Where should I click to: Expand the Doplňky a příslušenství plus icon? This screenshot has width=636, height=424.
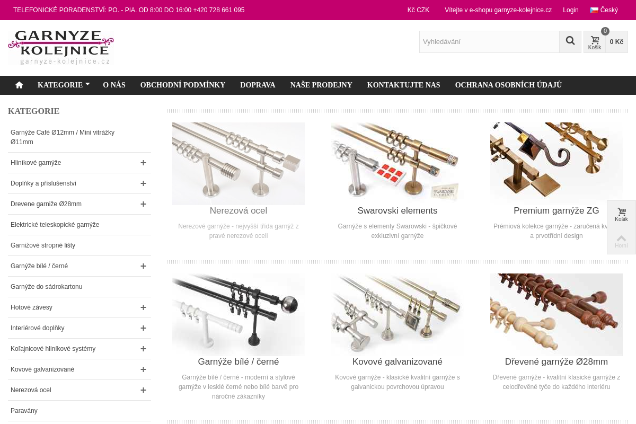[x=143, y=183]
